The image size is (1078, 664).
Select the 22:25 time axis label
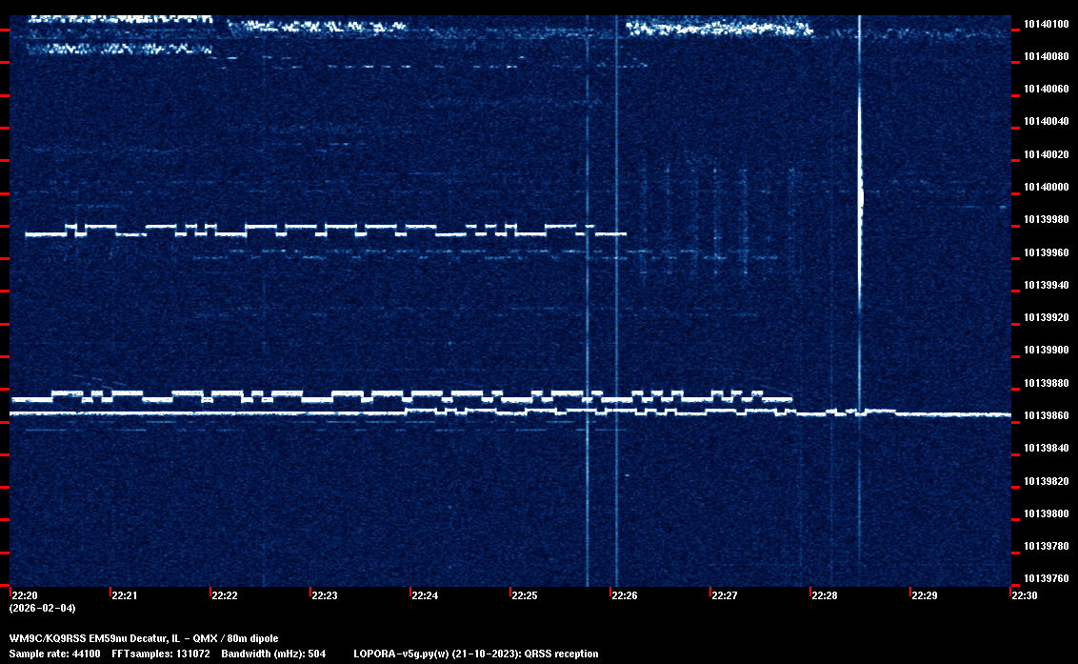click(x=524, y=596)
